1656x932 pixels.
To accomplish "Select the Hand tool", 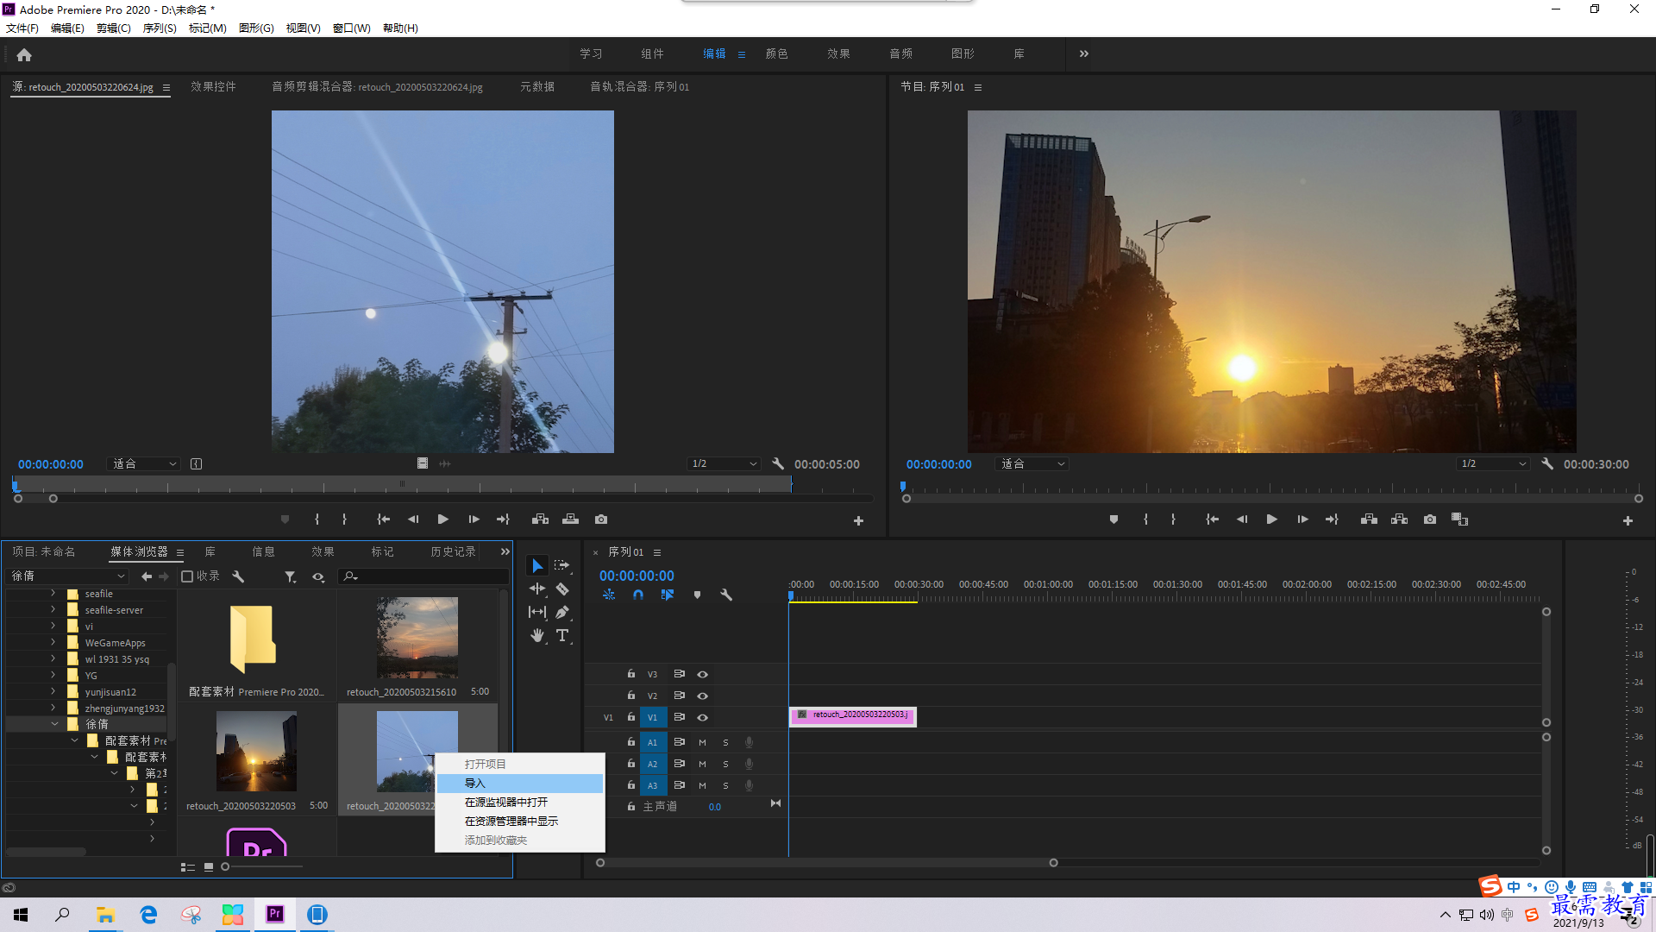I will coord(537,635).
